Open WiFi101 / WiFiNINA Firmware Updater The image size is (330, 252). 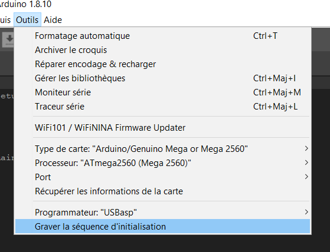coord(163,128)
